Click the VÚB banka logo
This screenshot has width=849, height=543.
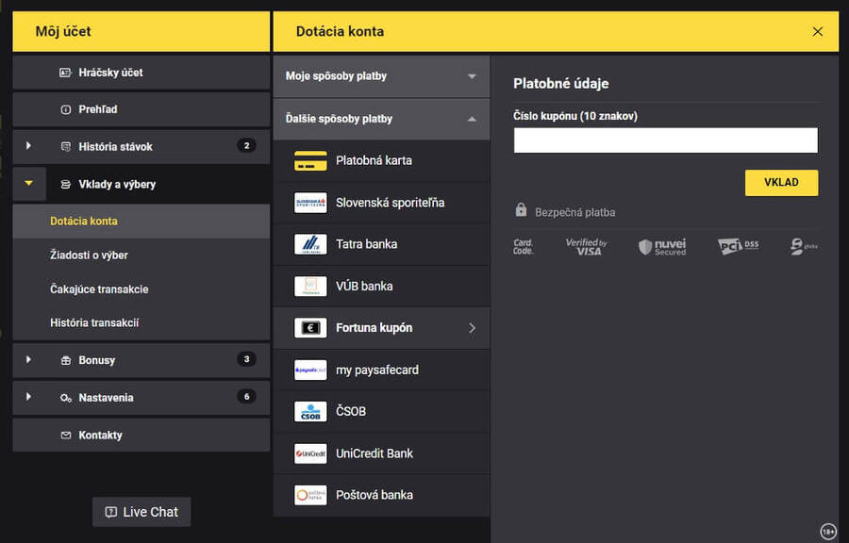coord(310,286)
